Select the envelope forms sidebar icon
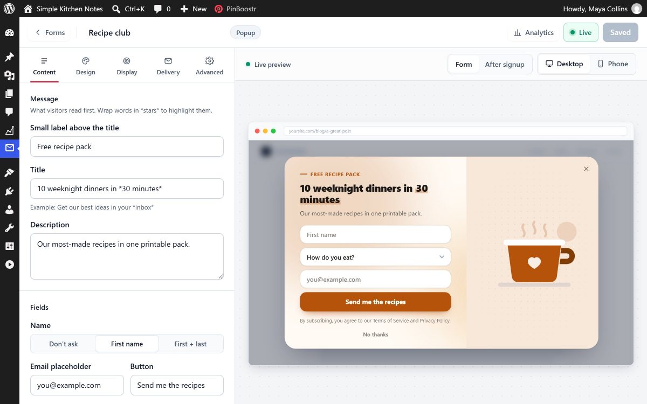The image size is (647, 404). tap(9, 148)
